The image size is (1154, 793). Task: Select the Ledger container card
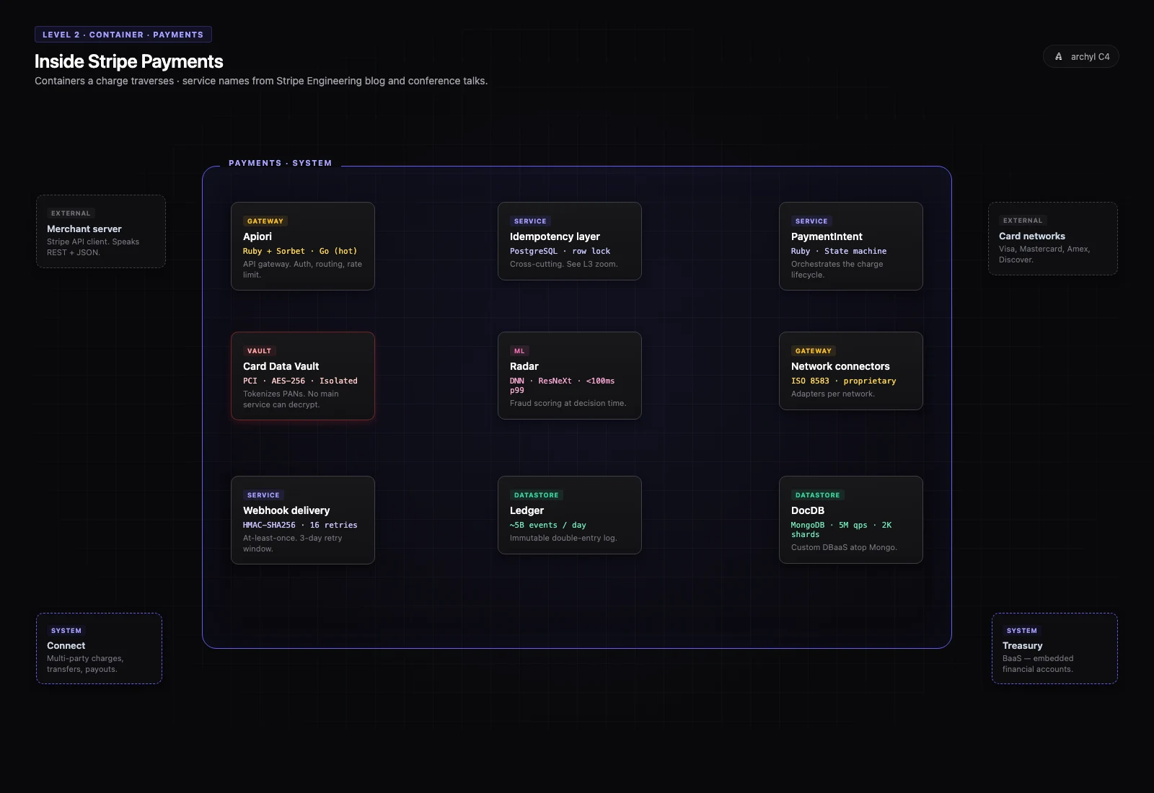tap(570, 515)
